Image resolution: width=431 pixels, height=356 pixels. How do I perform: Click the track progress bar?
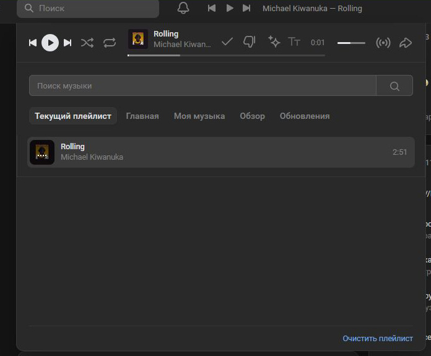coord(226,55)
